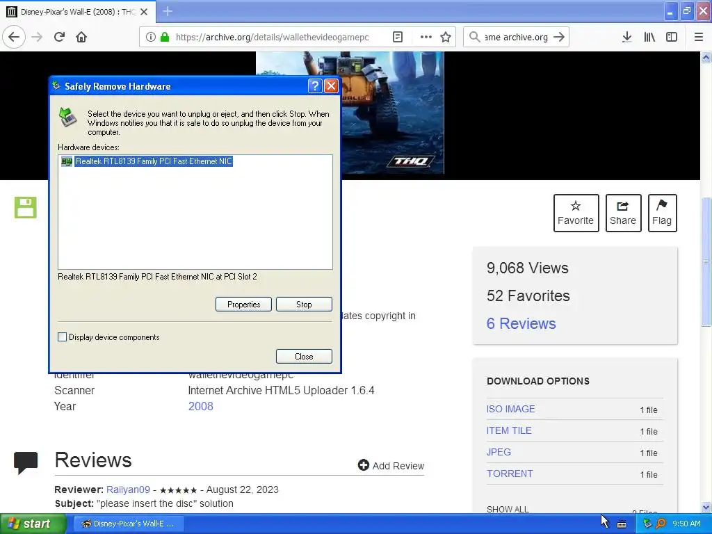Click the Reviews speech bubble icon
Image resolution: width=712 pixels, height=534 pixels.
26,462
